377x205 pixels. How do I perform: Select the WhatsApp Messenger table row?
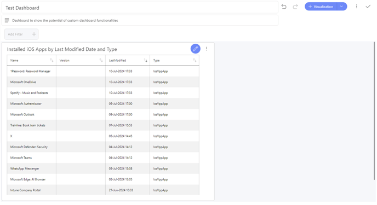point(103,168)
